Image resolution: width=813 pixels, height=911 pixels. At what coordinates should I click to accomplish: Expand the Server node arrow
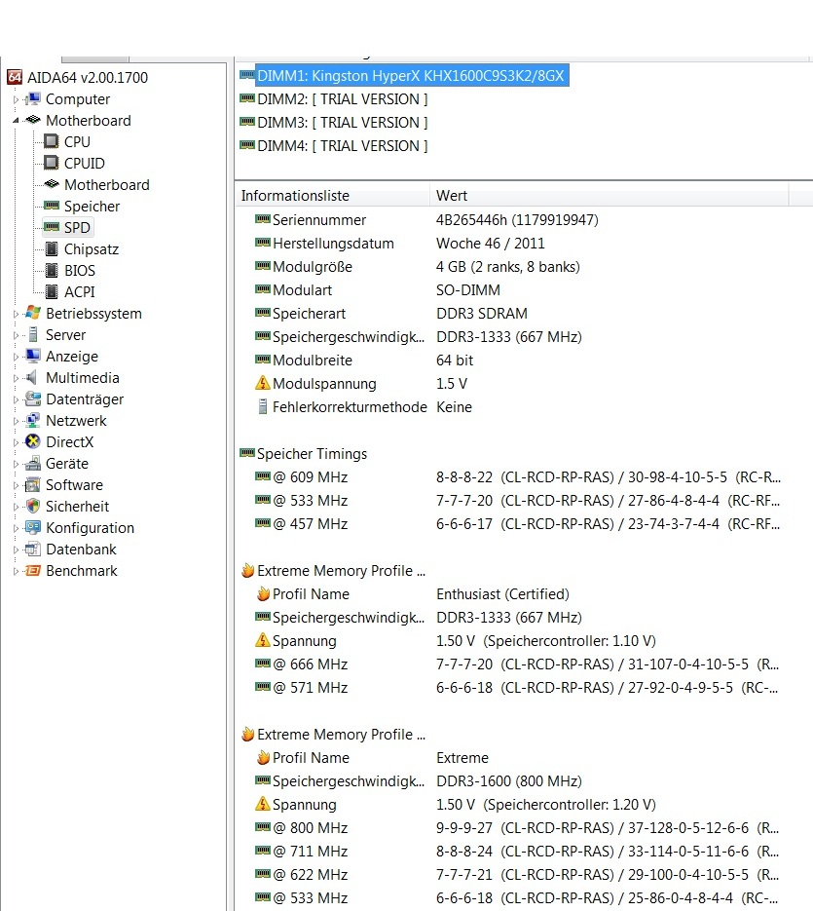pos(16,335)
